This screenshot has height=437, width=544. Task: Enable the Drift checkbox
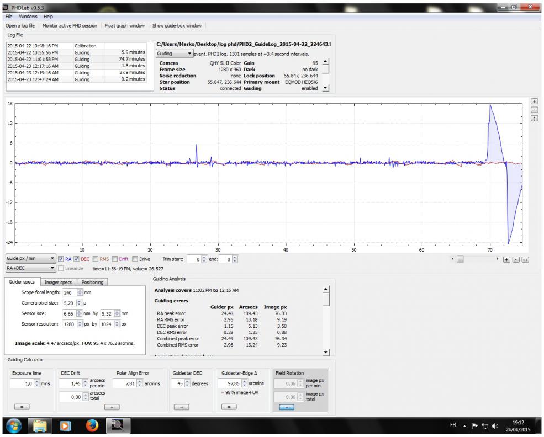pos(114,259)
